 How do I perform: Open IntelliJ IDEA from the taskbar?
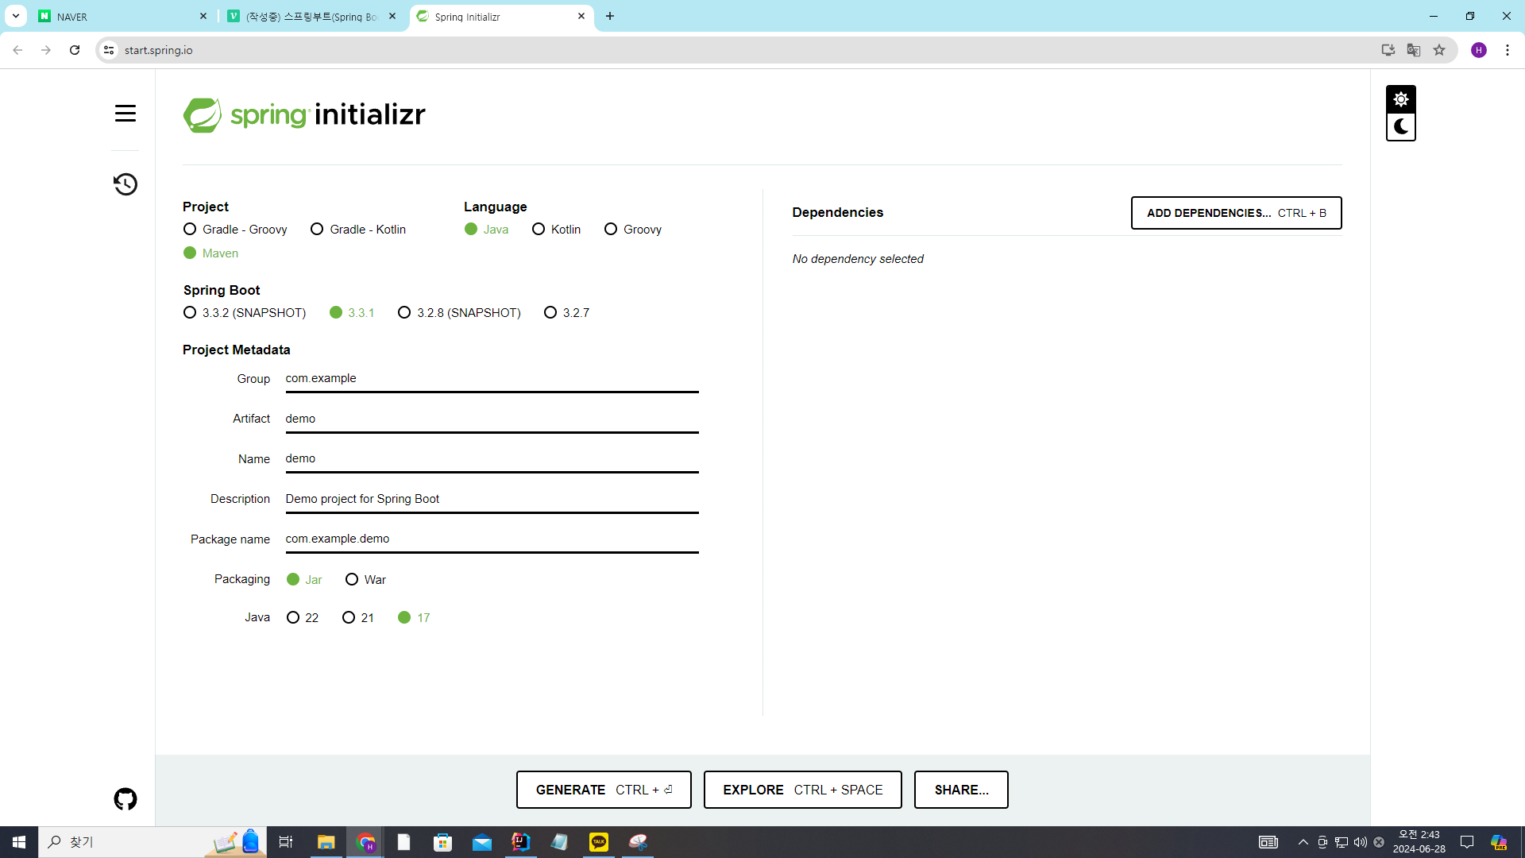521,842
